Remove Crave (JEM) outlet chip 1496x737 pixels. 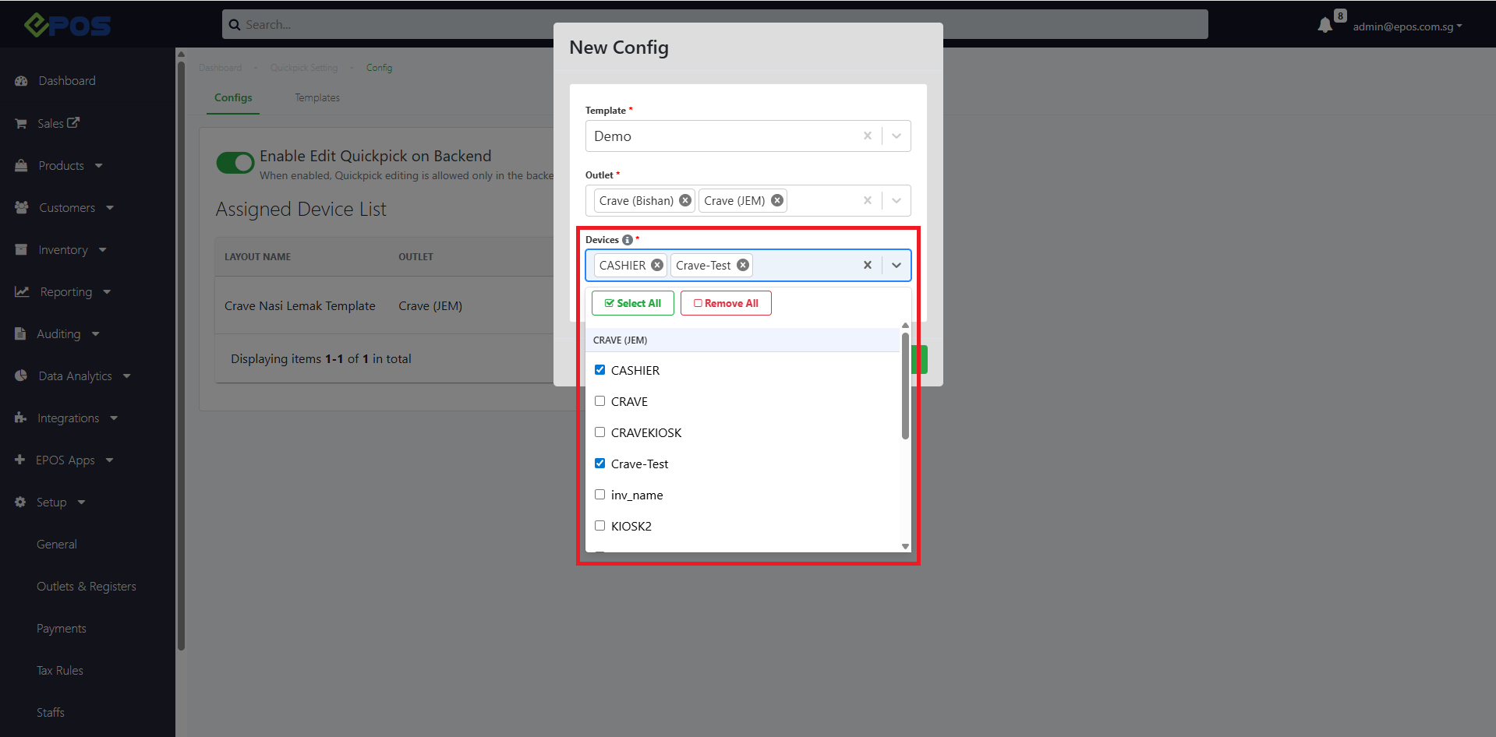777,200
